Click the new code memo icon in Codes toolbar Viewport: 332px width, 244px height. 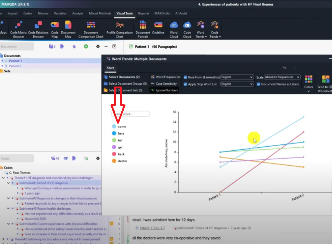[74, 158]
